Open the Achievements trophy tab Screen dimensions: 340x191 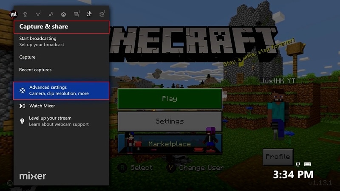(25, 14)
